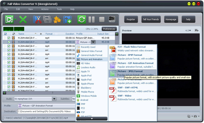Image resolution: width=204 pixels, height=123 pixels.
Task: Open the row Profile dropdown arrow
Action: pyautogui.click(x=93, y=42)
